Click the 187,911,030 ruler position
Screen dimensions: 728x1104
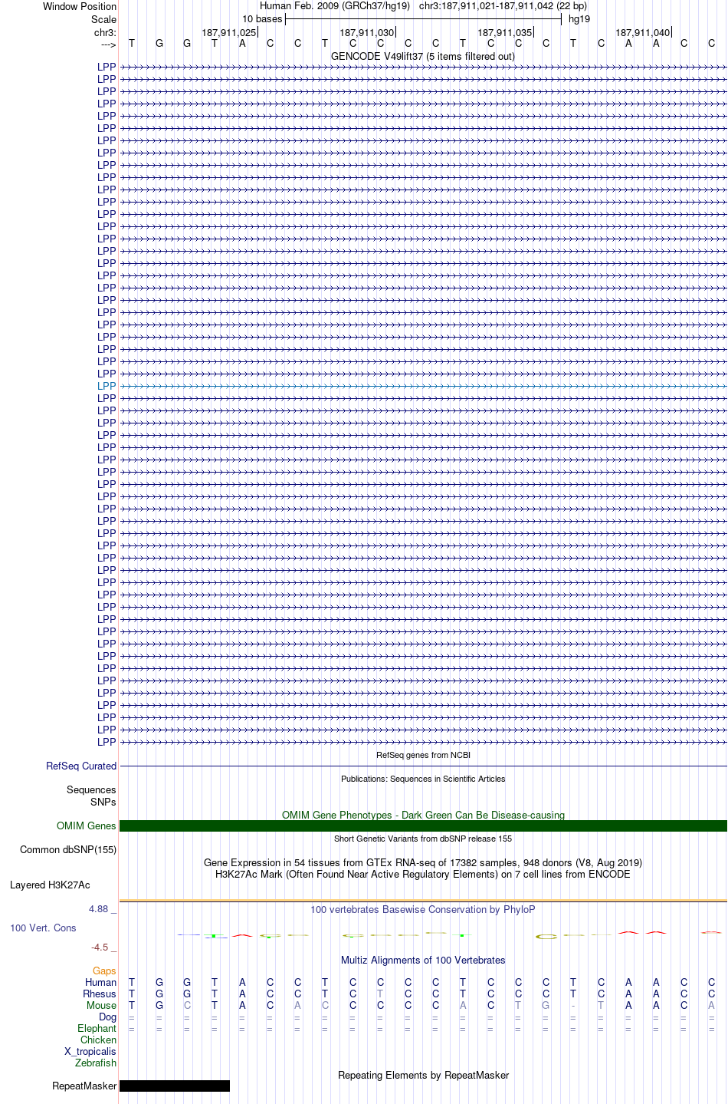367,32
